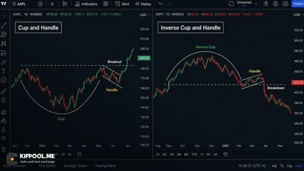The width and height of the screenshot is (304, 171).
Task: Select the ruler measure tool
Action: click(3, 91)
